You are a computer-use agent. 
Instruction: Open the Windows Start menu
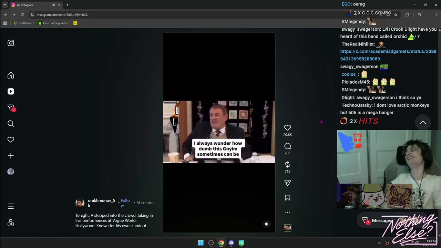(x=201, y=243)
